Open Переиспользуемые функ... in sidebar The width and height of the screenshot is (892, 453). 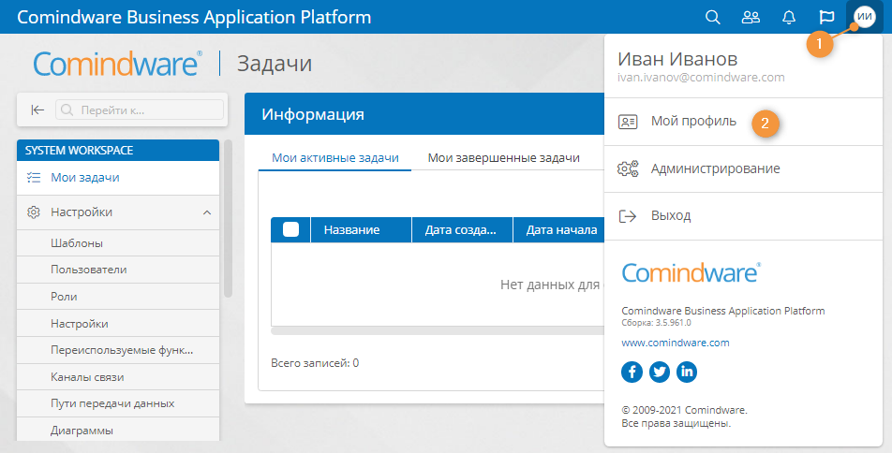click(118, 350)
